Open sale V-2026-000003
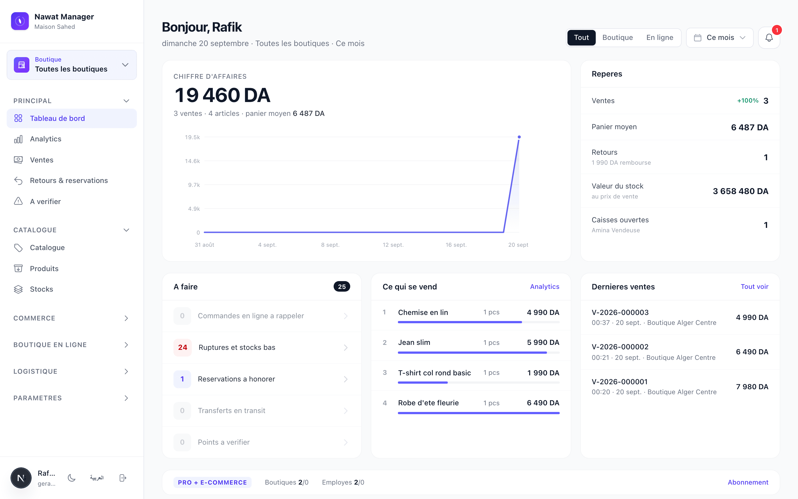The image size is (798, 499). [680, 317]
